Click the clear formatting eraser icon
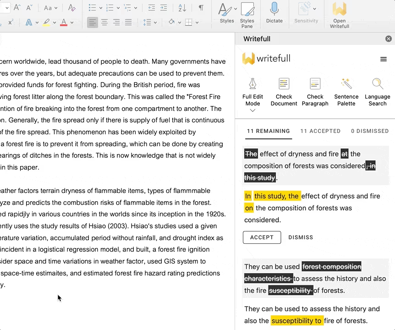This screenshot has width=395, height=330. (x=71, y=8)
